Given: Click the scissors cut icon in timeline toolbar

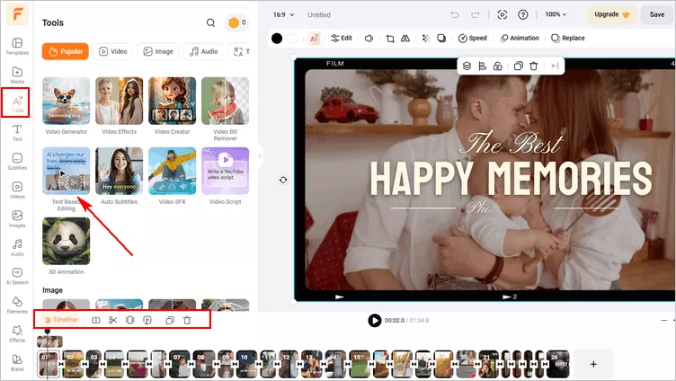Looking at the screenshot, I should coord(113,320).
